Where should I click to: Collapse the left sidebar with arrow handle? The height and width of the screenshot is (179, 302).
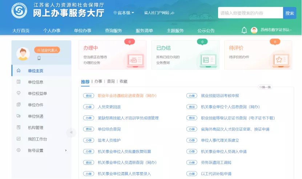pyautogui.click(x=71, y=133)
